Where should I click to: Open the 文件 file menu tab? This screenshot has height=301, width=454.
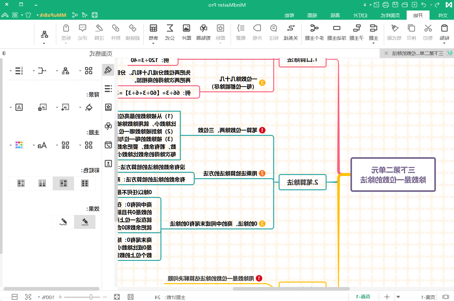pos(443,15)
